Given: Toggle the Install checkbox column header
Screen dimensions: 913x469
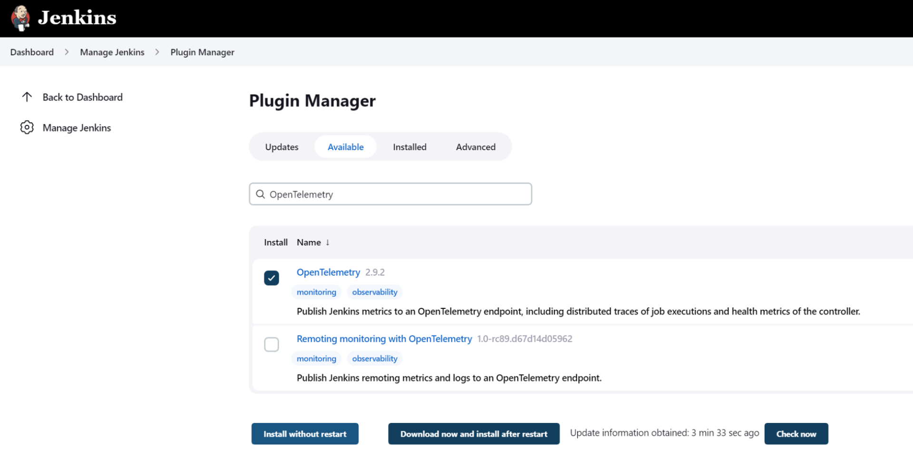Looking at the screenshot, I should [x=276, y=242].
